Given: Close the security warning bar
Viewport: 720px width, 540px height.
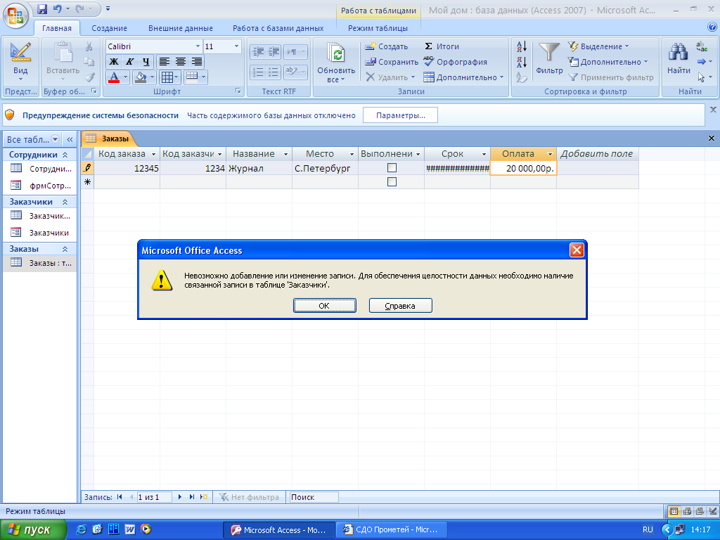Looking at the screenshot, I should [x=713, y=110].
